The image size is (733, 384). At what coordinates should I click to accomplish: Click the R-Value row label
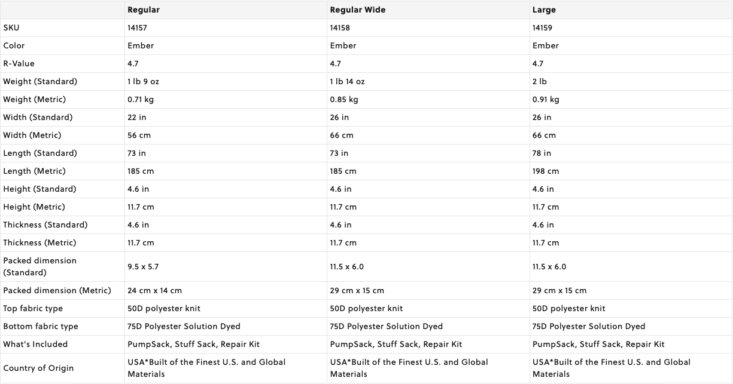tap(19, 64)
